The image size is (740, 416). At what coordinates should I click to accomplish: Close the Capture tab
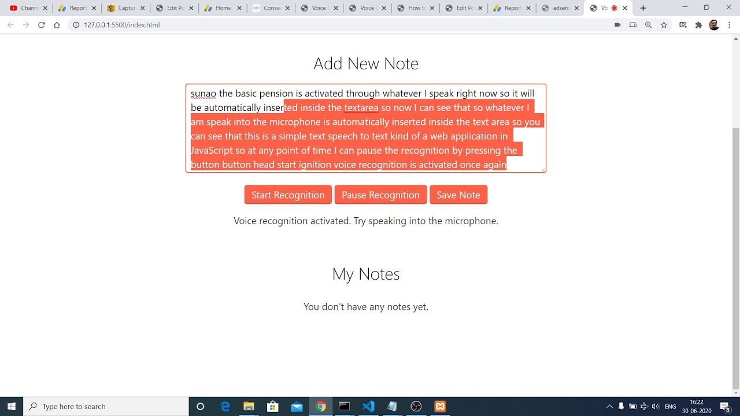click(x=143, y=8)
